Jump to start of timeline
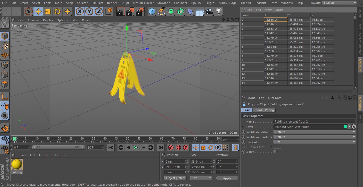 pos(111,147)
